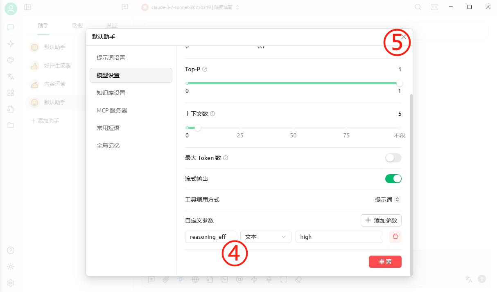Screen dimensions: 497x292
Task: Open the translate page in the left sidebar
Action: click(11, 76)
